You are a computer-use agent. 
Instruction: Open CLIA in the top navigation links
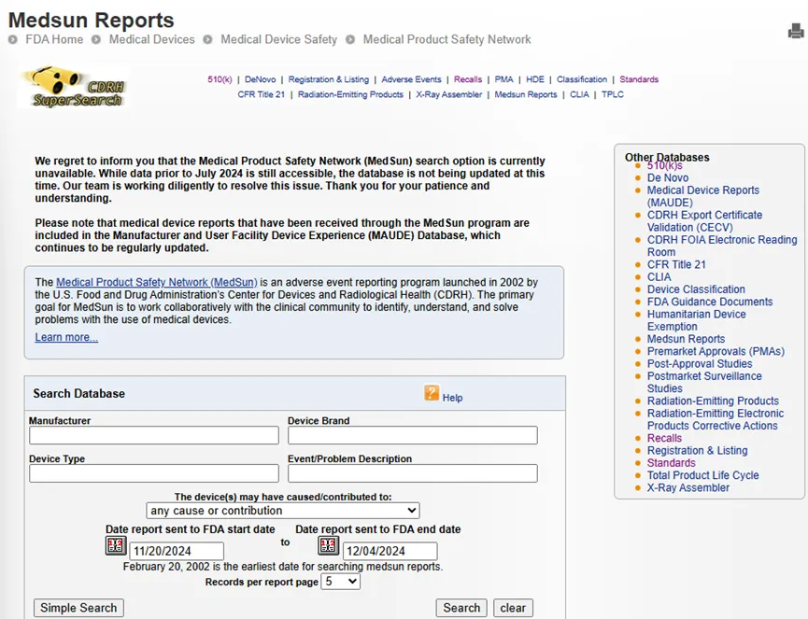[579, 94]
